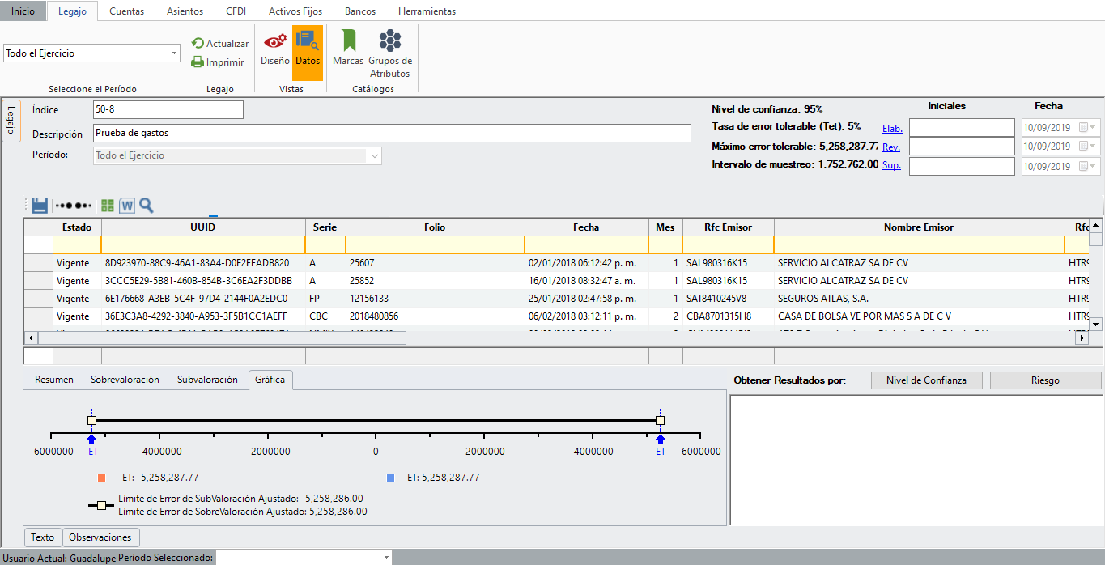The width and height of the screenshot is (1105, 565).
Task: Click the dotted sampling icon in toolbar
Action: click(73, 206)
